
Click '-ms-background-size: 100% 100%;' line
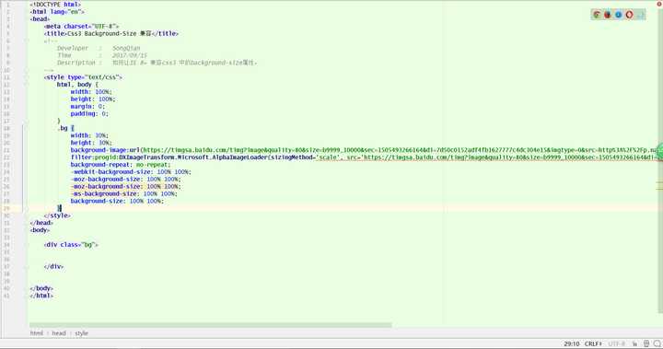[124, 193]
